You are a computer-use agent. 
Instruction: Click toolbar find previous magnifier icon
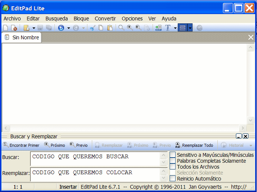[x=138, y=28]
